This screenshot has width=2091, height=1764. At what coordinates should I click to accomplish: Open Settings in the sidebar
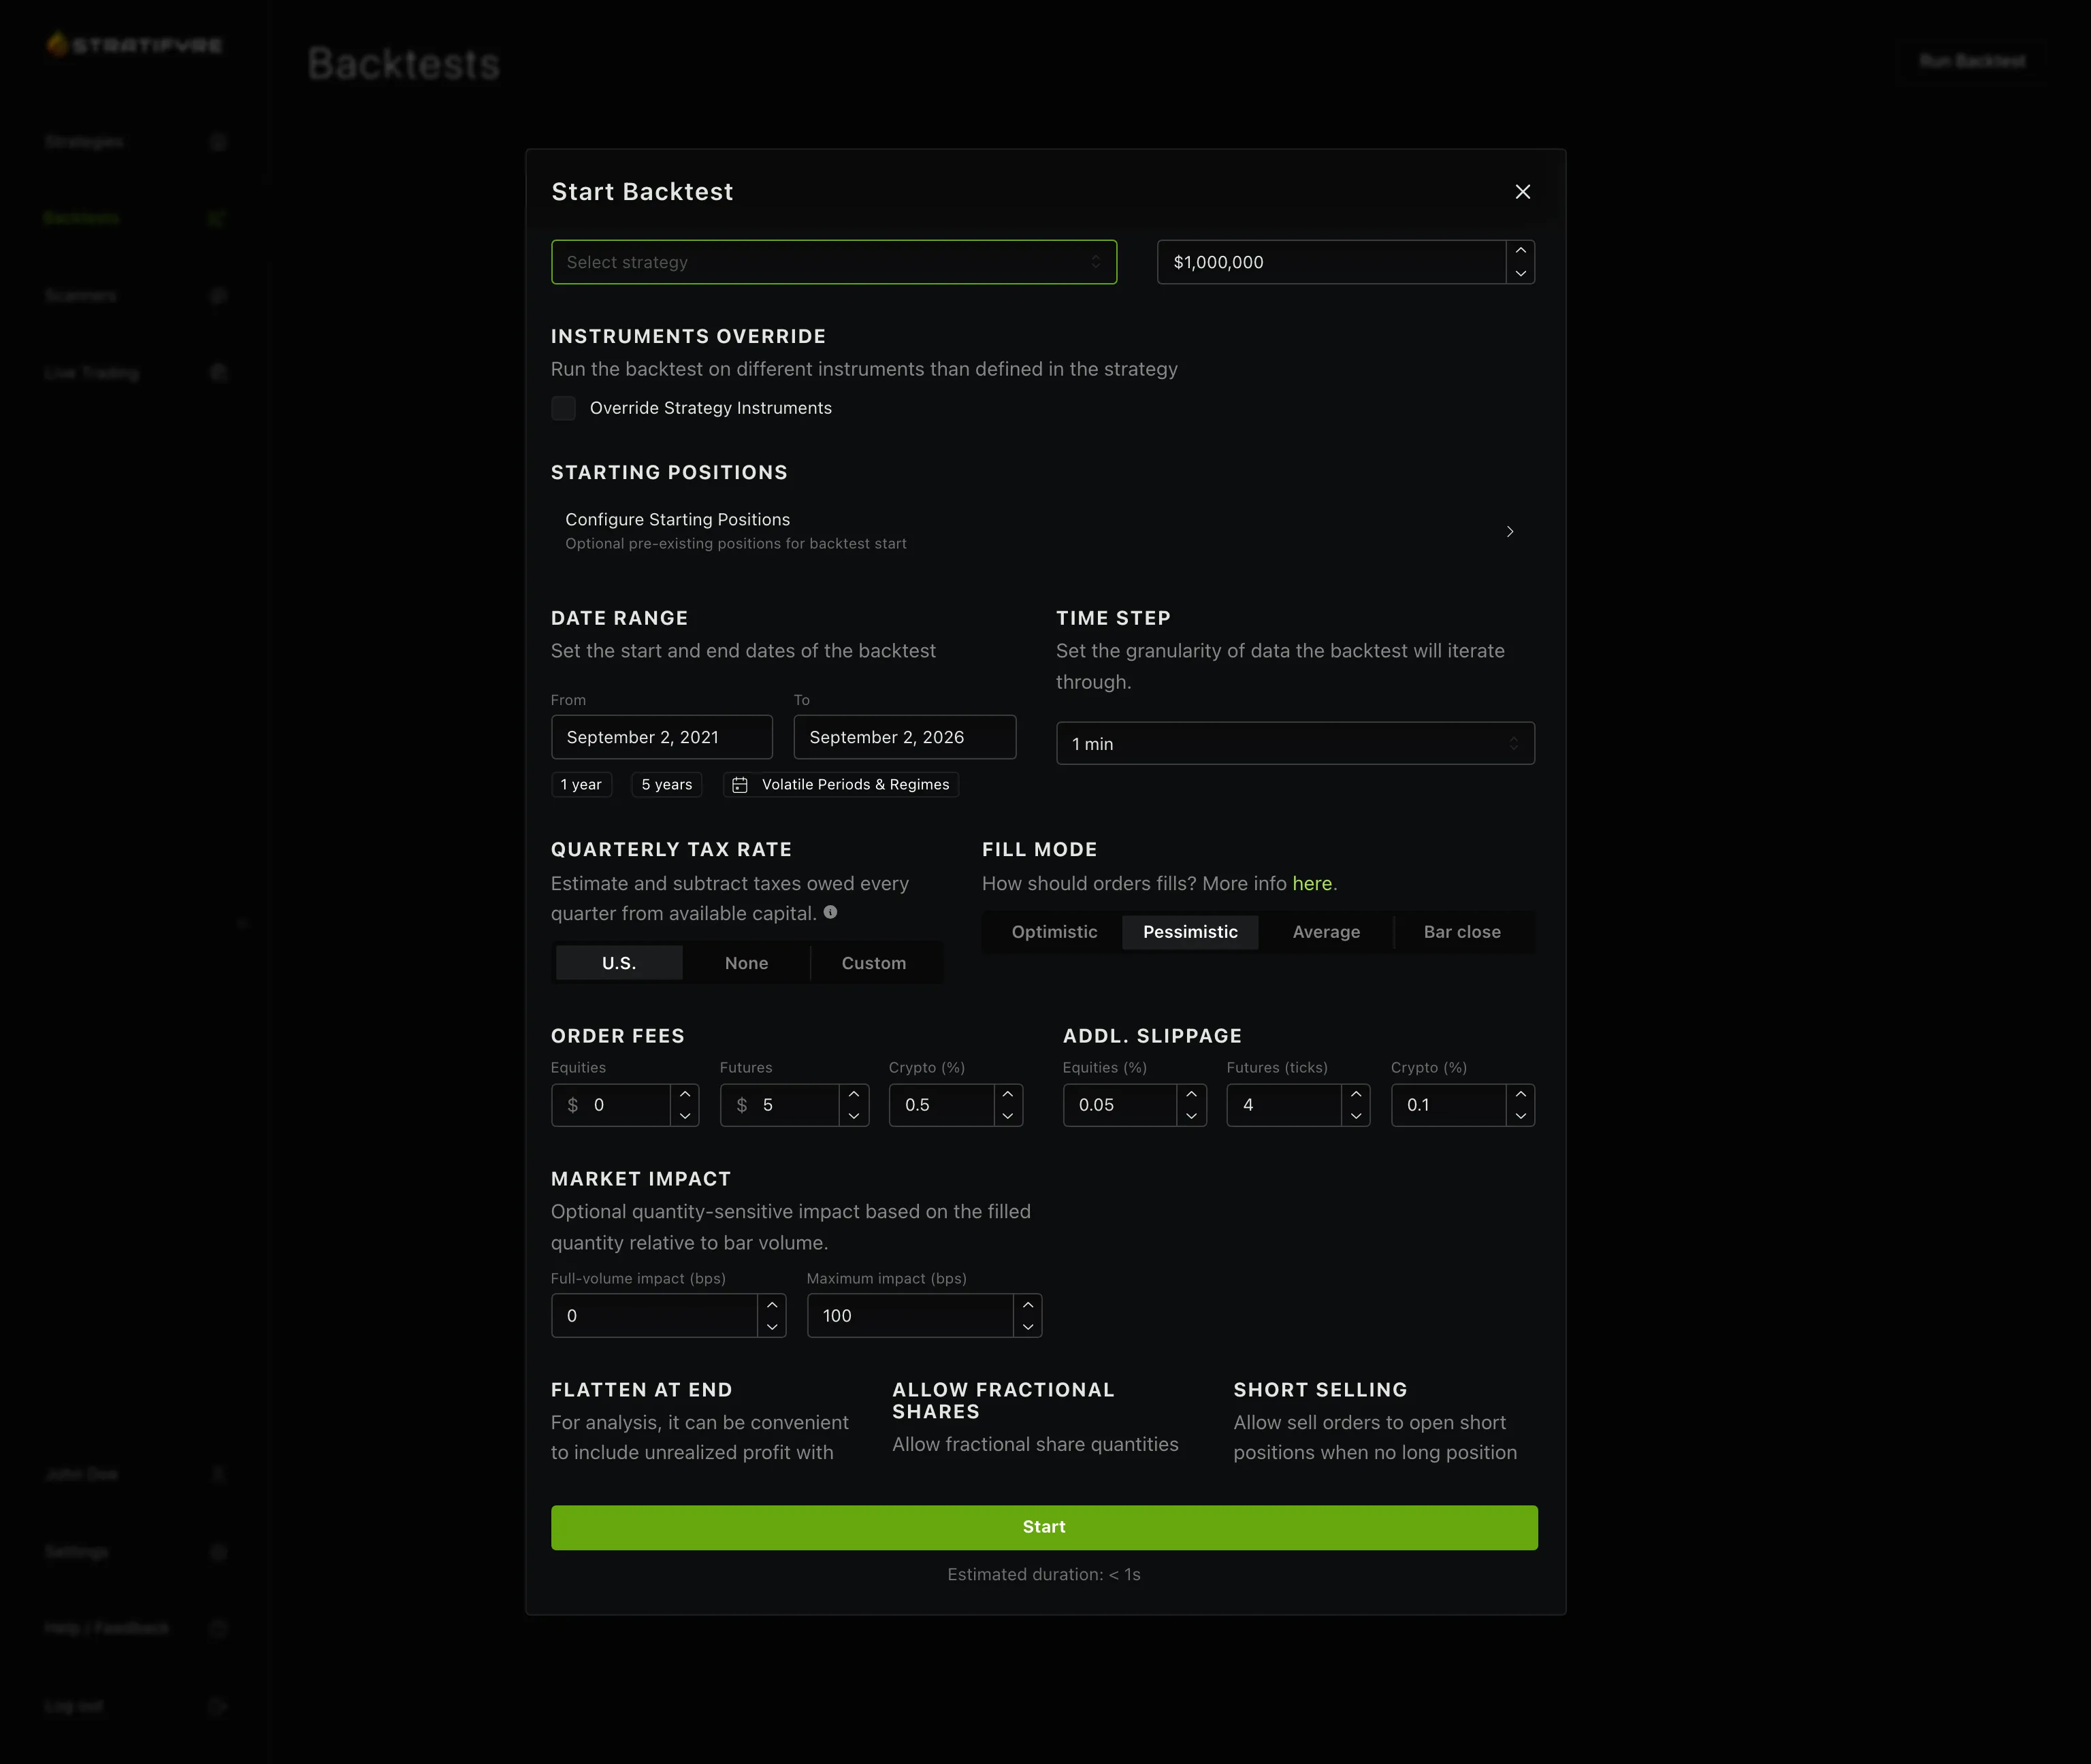pos(136,1551)
